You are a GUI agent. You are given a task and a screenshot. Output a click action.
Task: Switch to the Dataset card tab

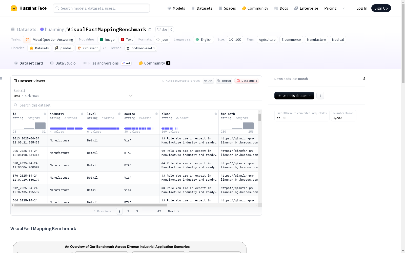28,63
